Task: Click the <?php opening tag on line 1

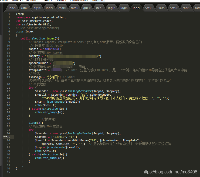Action: pyautogui.click(x=20, y=14)
